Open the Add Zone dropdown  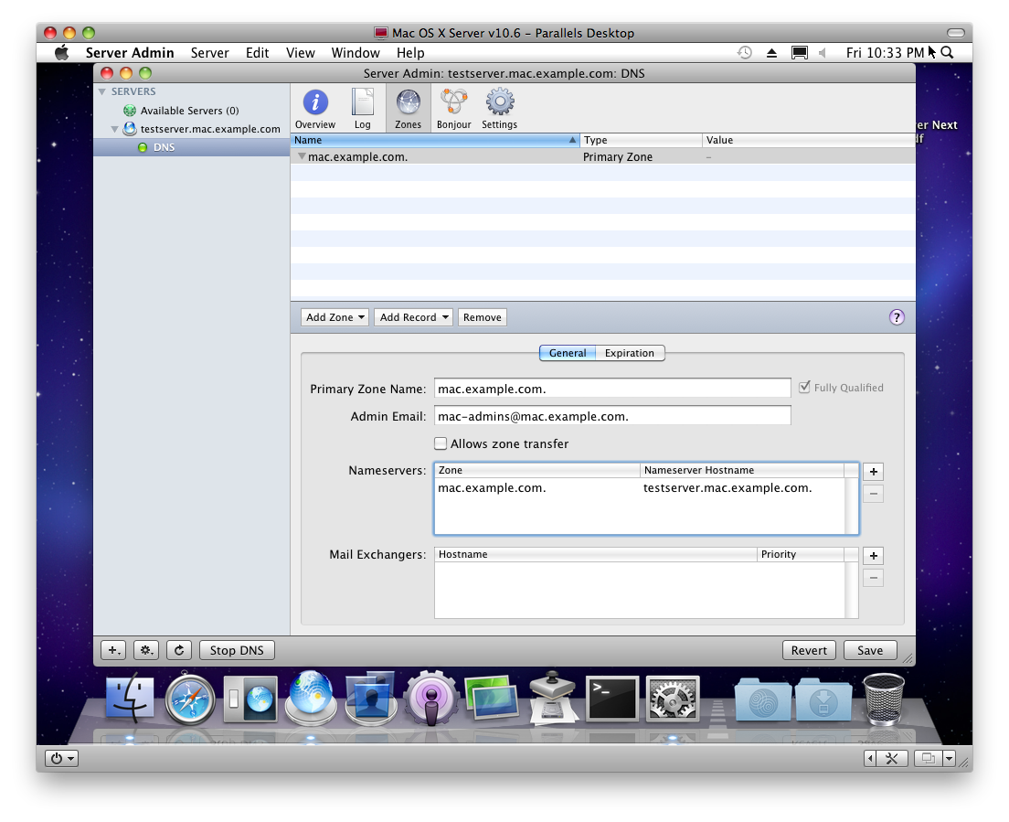pyautogui.click(x=335, y=317)
